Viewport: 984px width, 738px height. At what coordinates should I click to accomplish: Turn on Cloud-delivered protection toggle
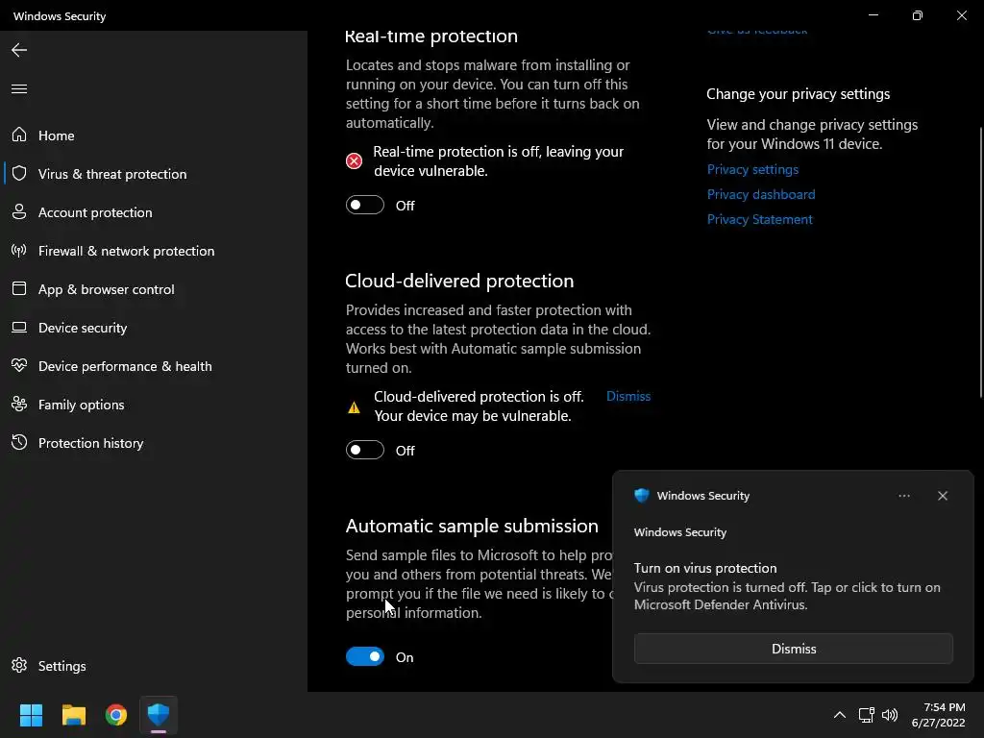365,450
